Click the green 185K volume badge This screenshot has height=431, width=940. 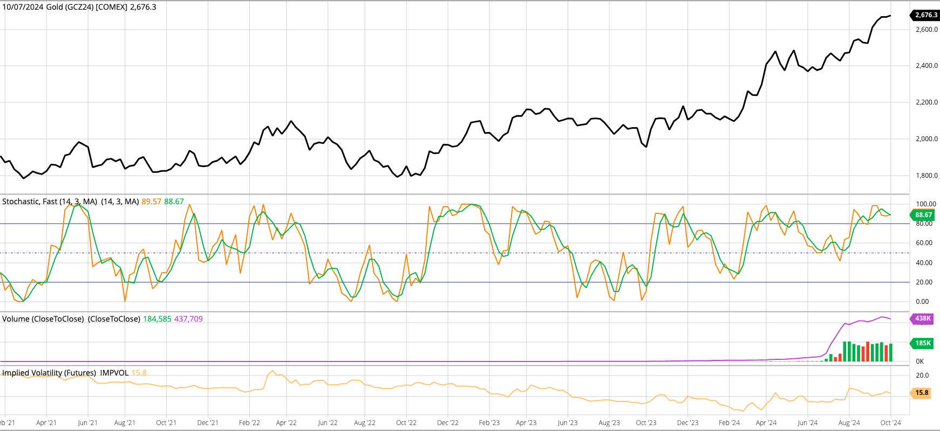pos(923,343)
